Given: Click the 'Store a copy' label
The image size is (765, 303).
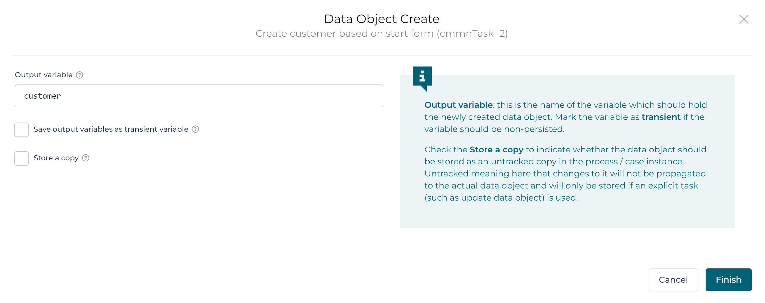Looking at the screenshot, I should coord(56,158).
